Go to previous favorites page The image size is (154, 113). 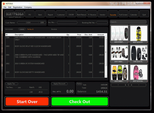tap(118, 85)
